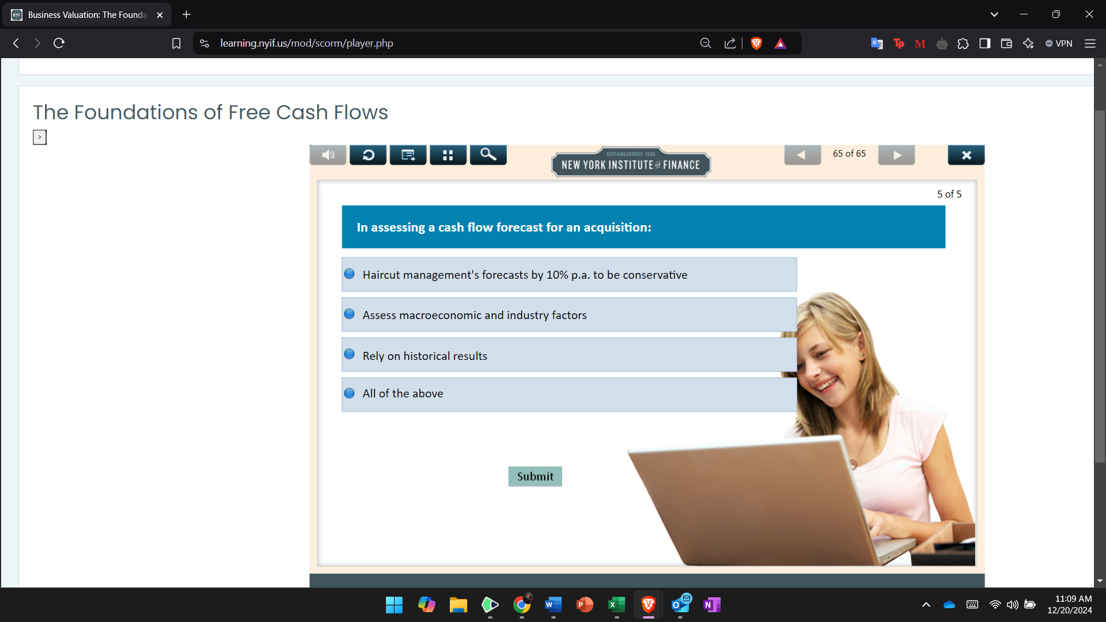The width and height of the screenshot is (1106, 622).
Task: Select 'Assess macroeconomic and industry factors'
Action: click(349, 314)
